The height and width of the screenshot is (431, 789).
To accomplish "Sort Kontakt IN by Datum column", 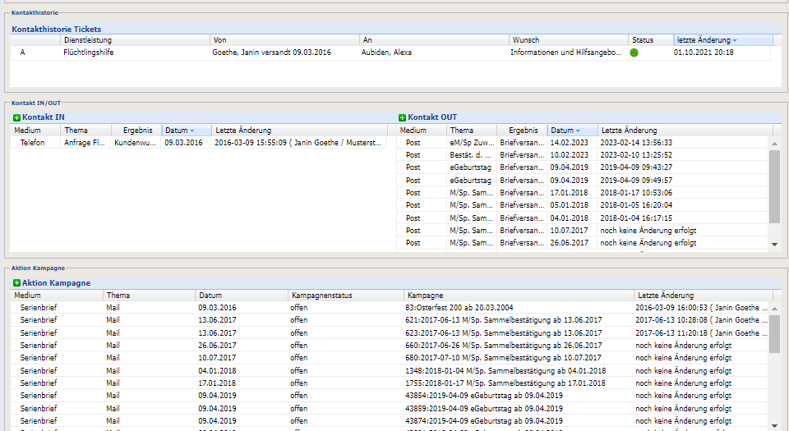I will [186, 130].
